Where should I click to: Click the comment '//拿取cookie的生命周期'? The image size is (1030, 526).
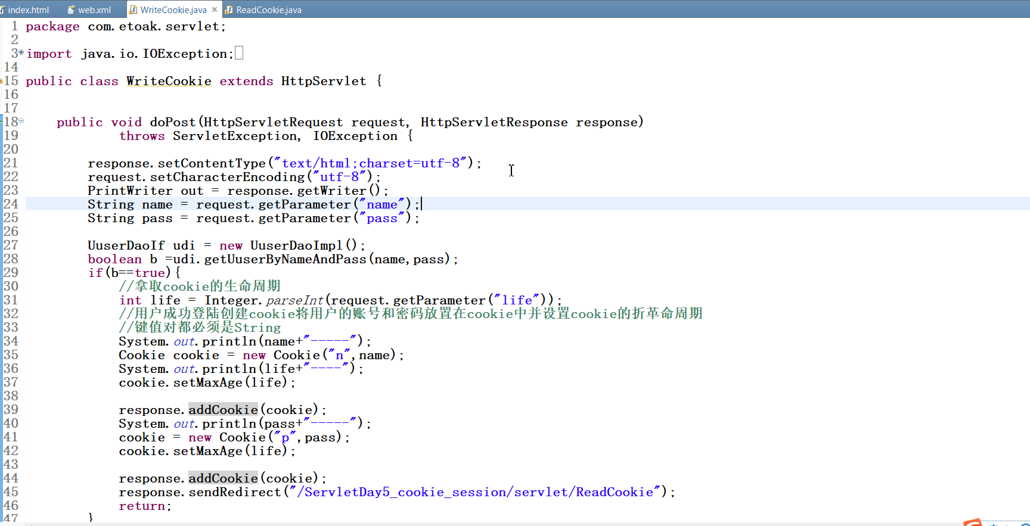point(200,287)
